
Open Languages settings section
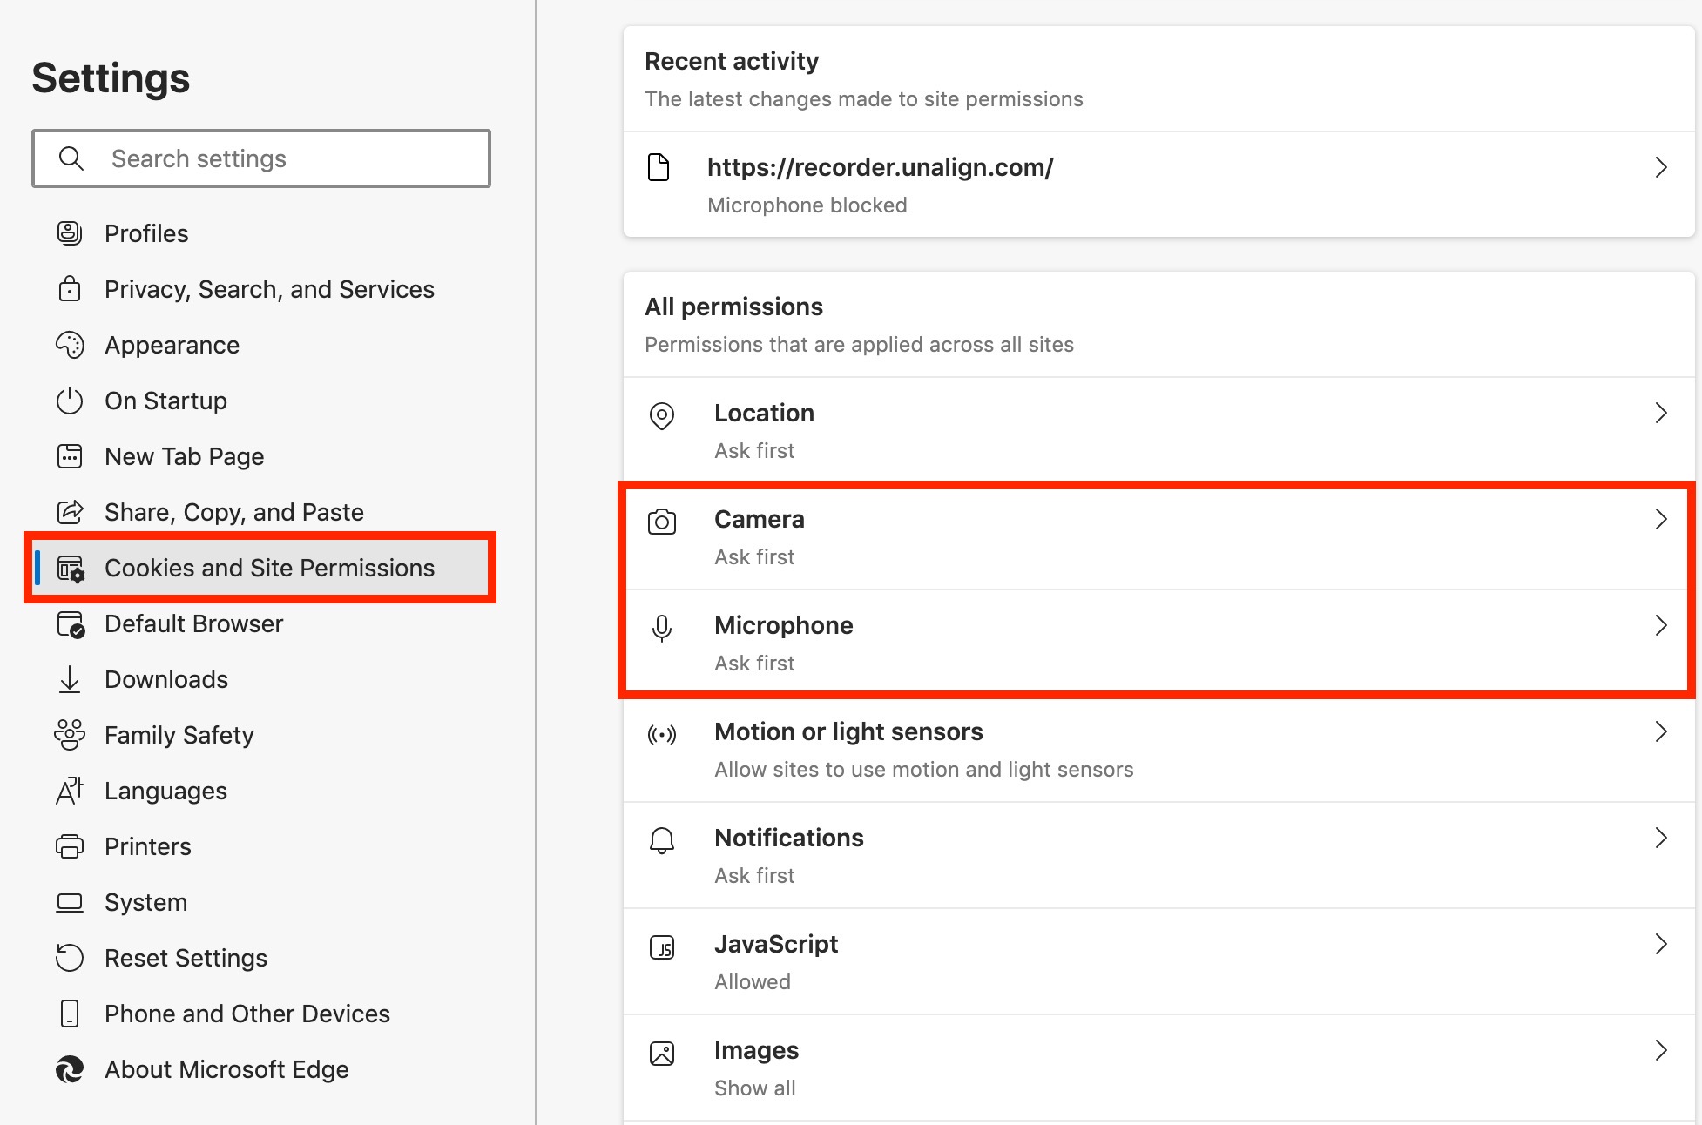click(x=261, y=791)
